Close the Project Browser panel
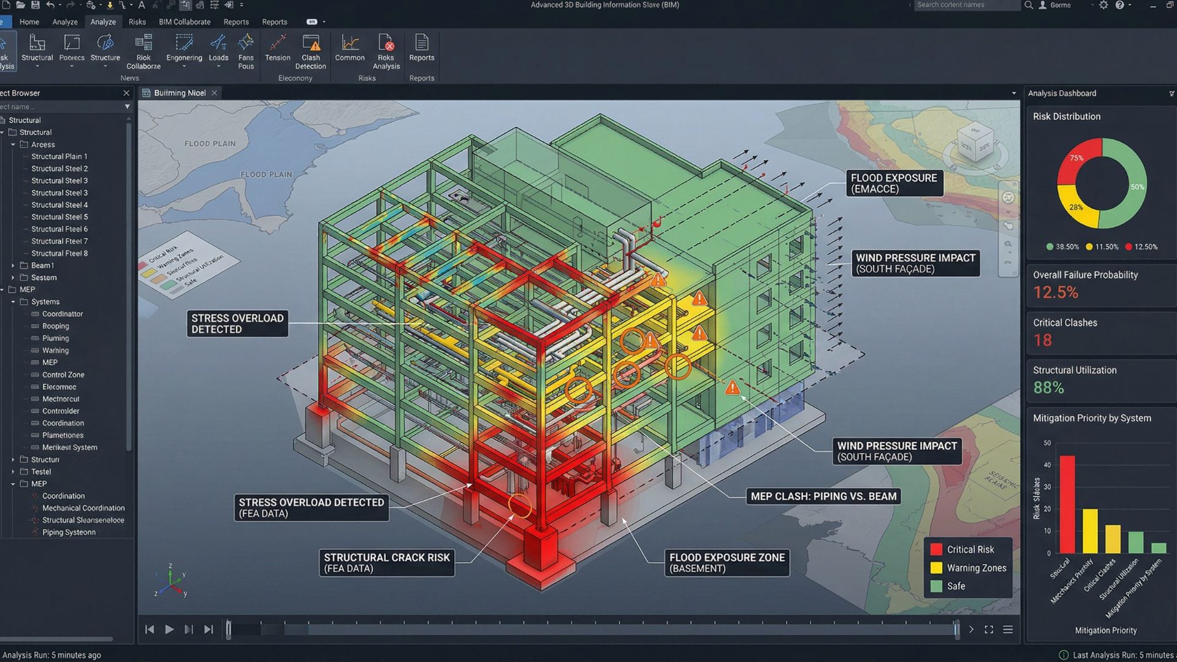 [126, 93]
